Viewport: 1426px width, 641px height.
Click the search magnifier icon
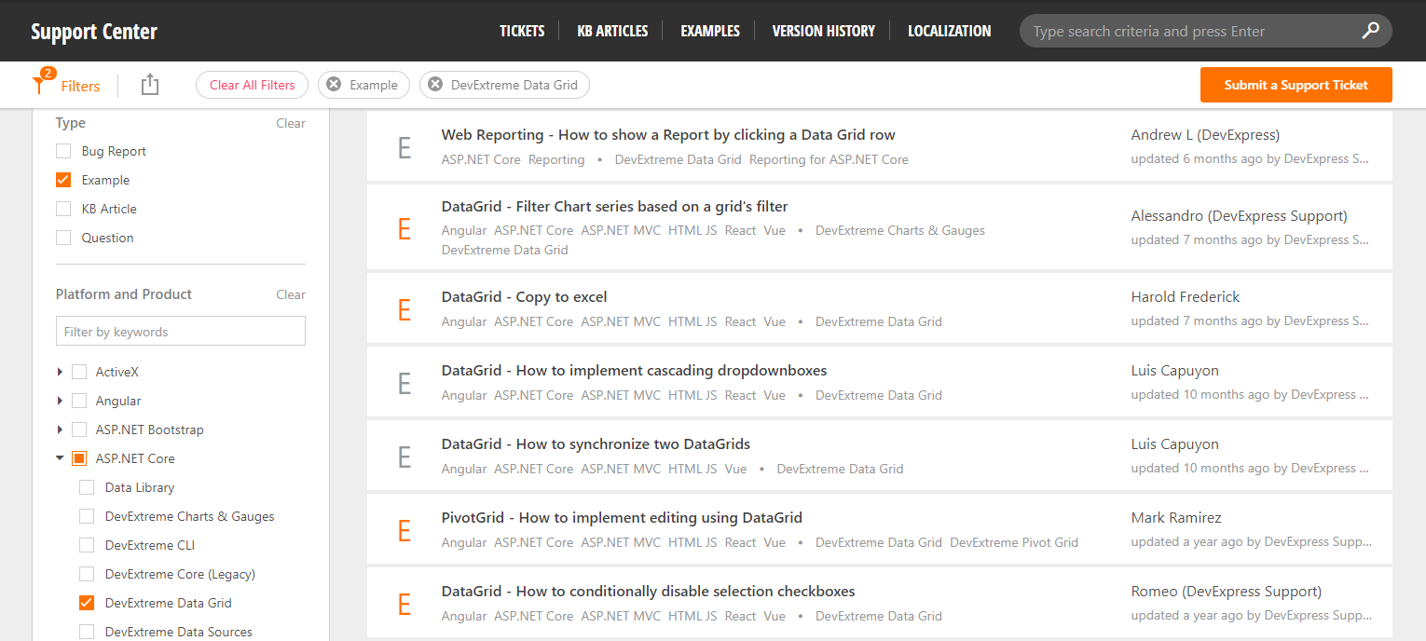click(x=1370, y=31)
